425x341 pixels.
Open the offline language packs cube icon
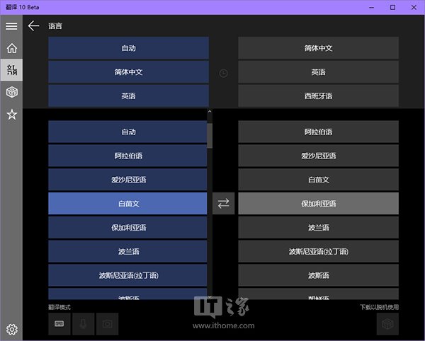tap(11, 92)
